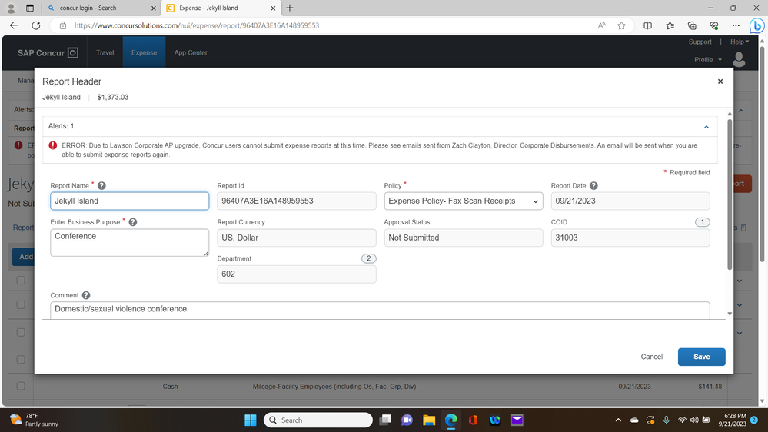Open Microsoft Edge from taskbar
The height and width of the screenshot is (432, 768).
point(451,420)
